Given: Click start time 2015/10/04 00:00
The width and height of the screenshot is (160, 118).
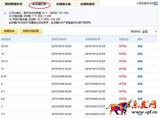Looking at the screenshot, I should tap(62, 99).
